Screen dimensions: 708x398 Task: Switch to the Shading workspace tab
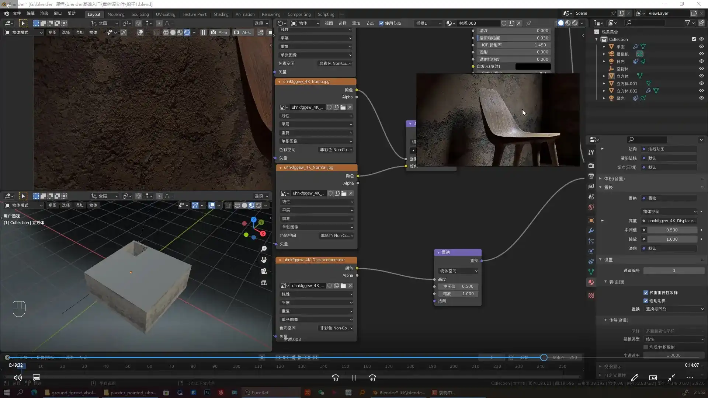coord(221,14)
